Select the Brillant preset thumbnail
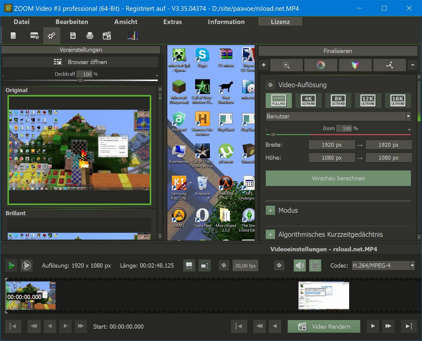Screen dimensions: 422x341 [79, 229]
